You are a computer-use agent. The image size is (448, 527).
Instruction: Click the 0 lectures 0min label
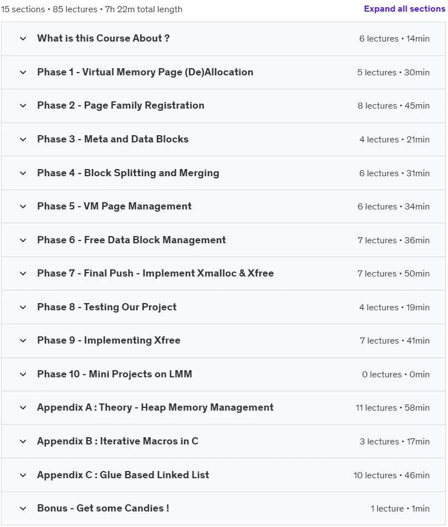click(395, 374)
